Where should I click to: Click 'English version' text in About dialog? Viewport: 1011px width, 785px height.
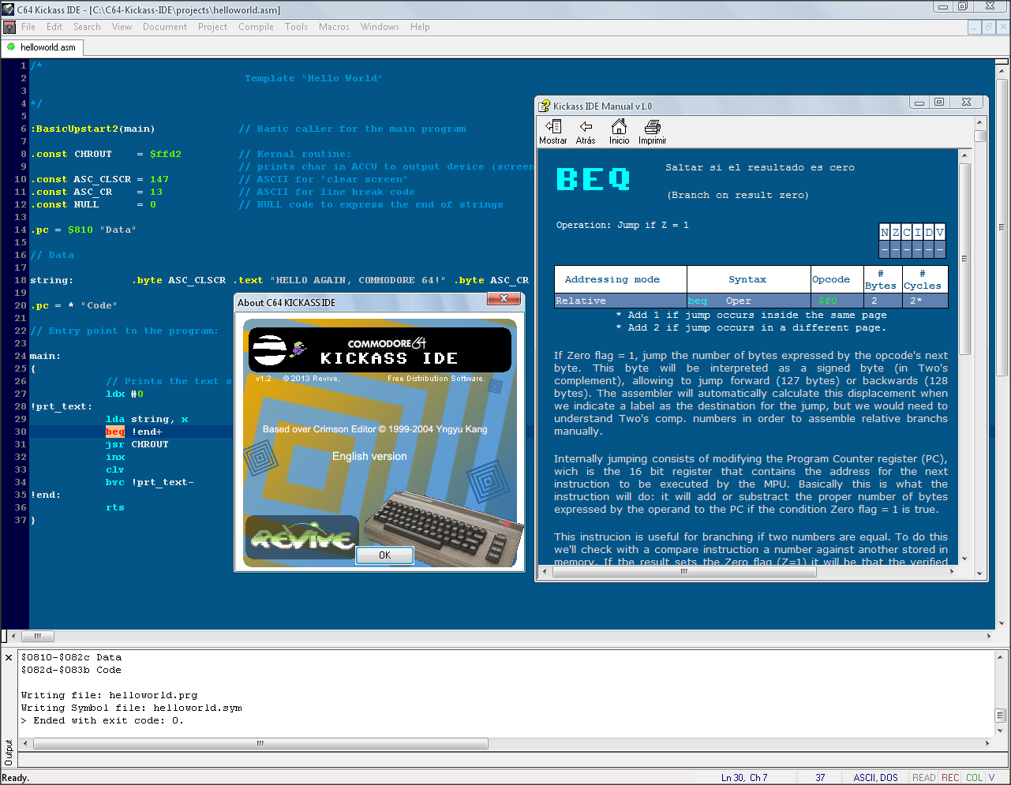click(369, 456)
